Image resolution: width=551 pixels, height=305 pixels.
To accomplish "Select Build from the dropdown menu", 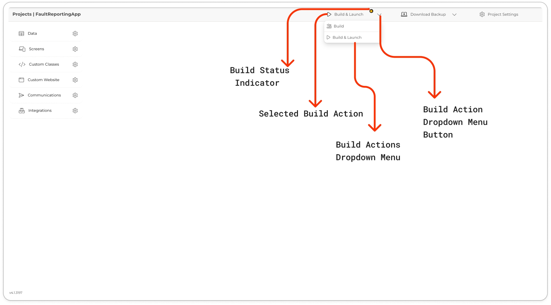I will pyautogui.click(x=339, y=26).
